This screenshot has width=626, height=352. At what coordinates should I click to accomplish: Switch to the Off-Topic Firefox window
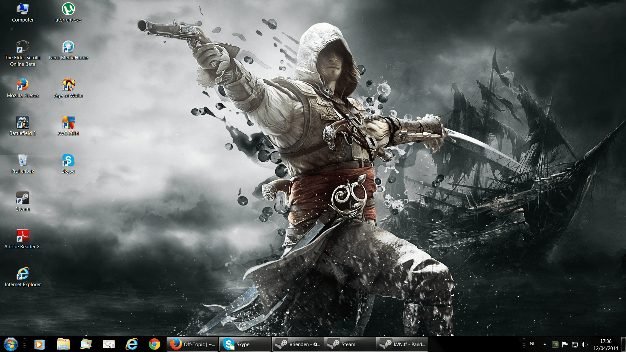coord(192,344)
